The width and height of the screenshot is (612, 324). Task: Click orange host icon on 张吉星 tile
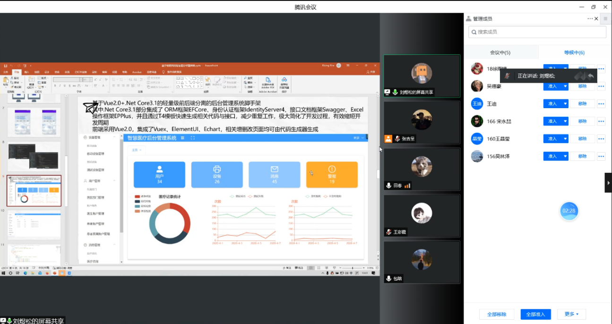point(388,139)
